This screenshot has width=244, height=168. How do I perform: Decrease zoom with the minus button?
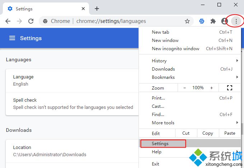tap(184, 88)
